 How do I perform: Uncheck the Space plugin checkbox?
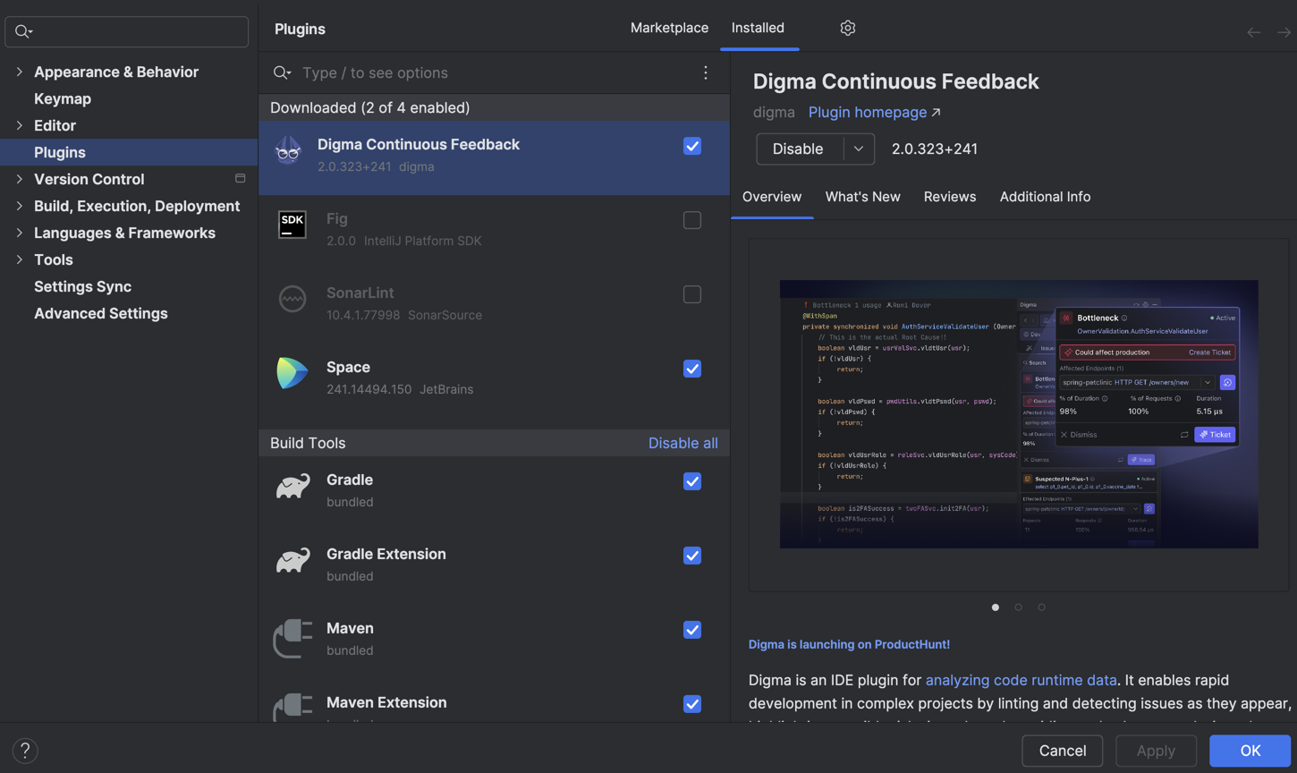coord(692,369)
